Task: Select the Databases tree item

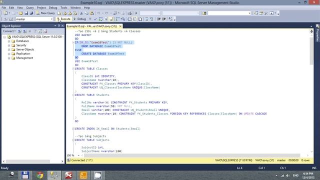Action: pos(22,41)
